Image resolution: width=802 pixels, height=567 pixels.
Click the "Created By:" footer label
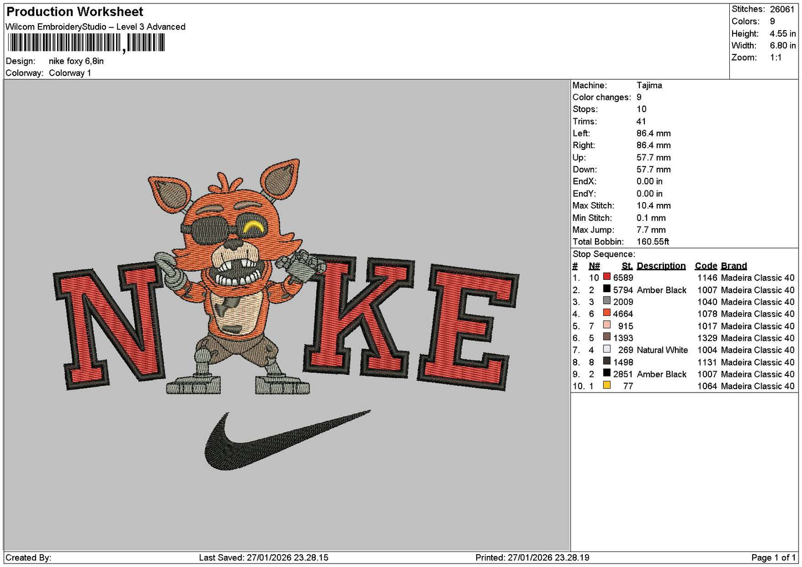coord(28,558)
